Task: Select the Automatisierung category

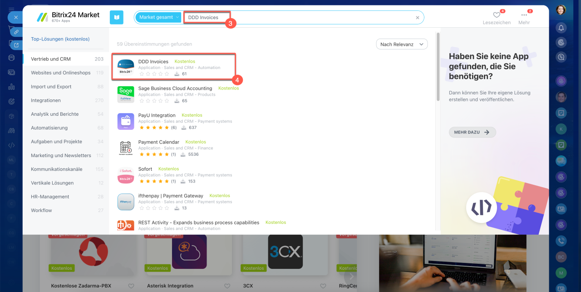Action: click(67, 128)
